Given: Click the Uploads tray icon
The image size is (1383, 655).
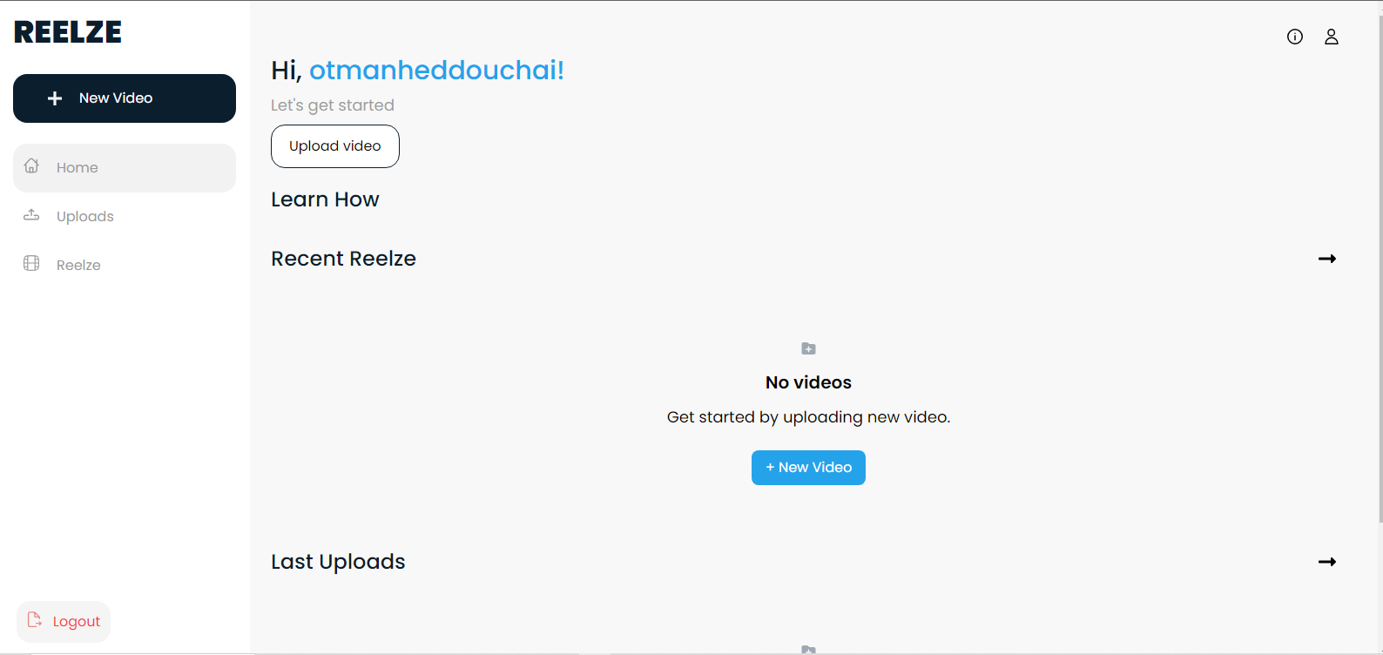Looking at the screenshot, I should pos(32,214).
